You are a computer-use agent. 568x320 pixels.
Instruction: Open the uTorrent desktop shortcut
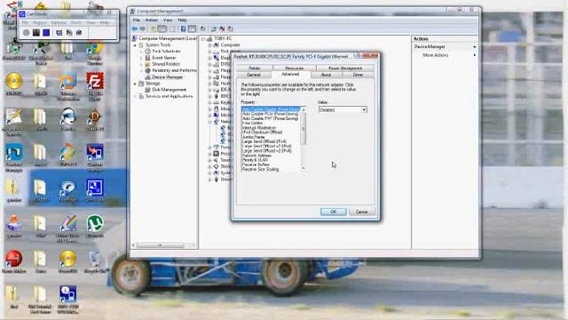95,227
